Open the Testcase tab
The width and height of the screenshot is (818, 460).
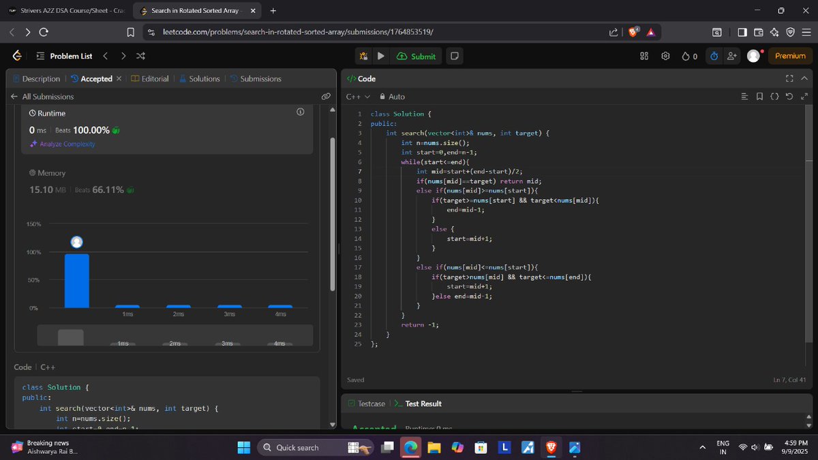[366, 403]
